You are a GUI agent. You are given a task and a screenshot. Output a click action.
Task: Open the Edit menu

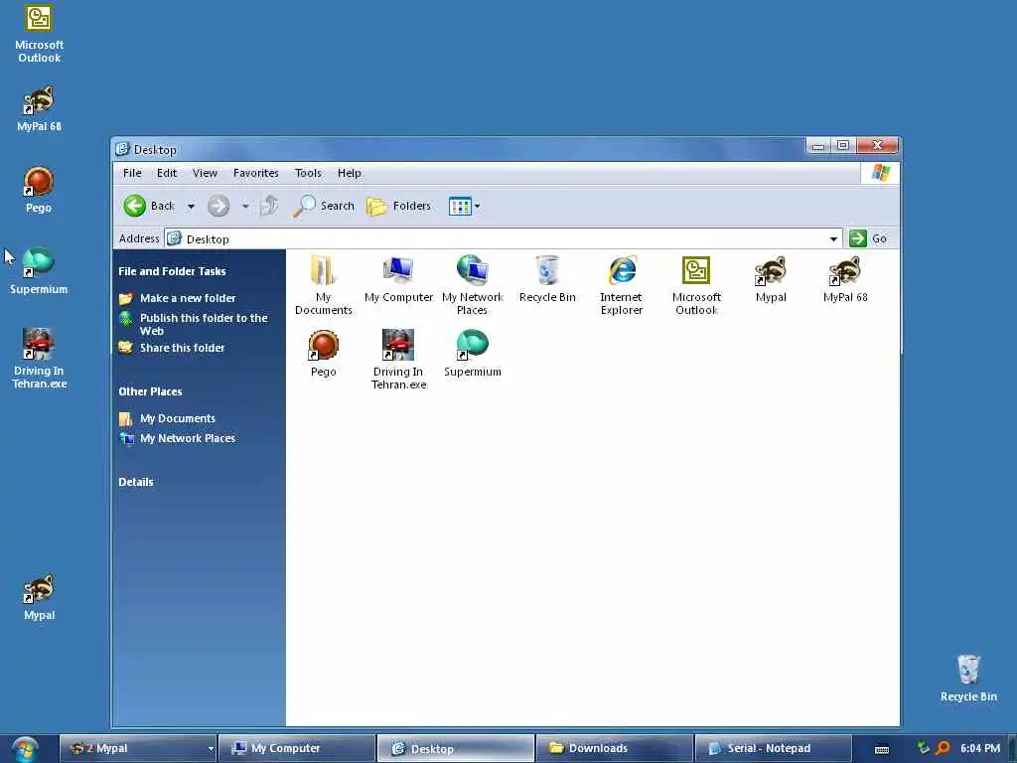167,173
